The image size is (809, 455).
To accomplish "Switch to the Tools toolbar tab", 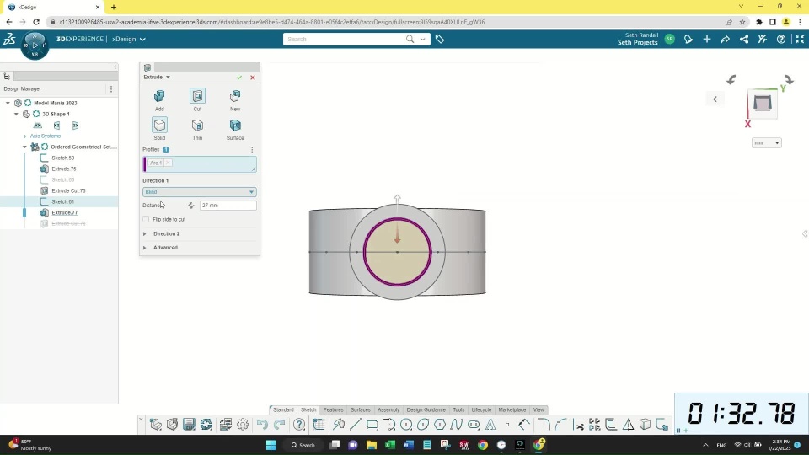I will coord(458,409).
